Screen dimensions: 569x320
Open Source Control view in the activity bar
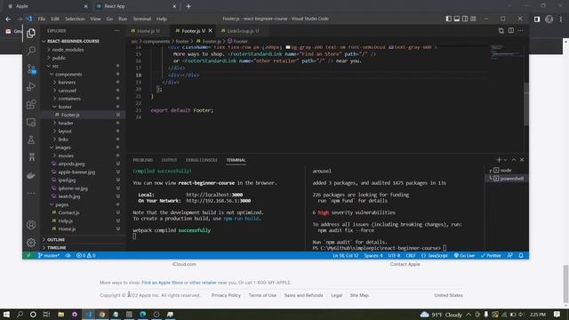click(31, 68)
